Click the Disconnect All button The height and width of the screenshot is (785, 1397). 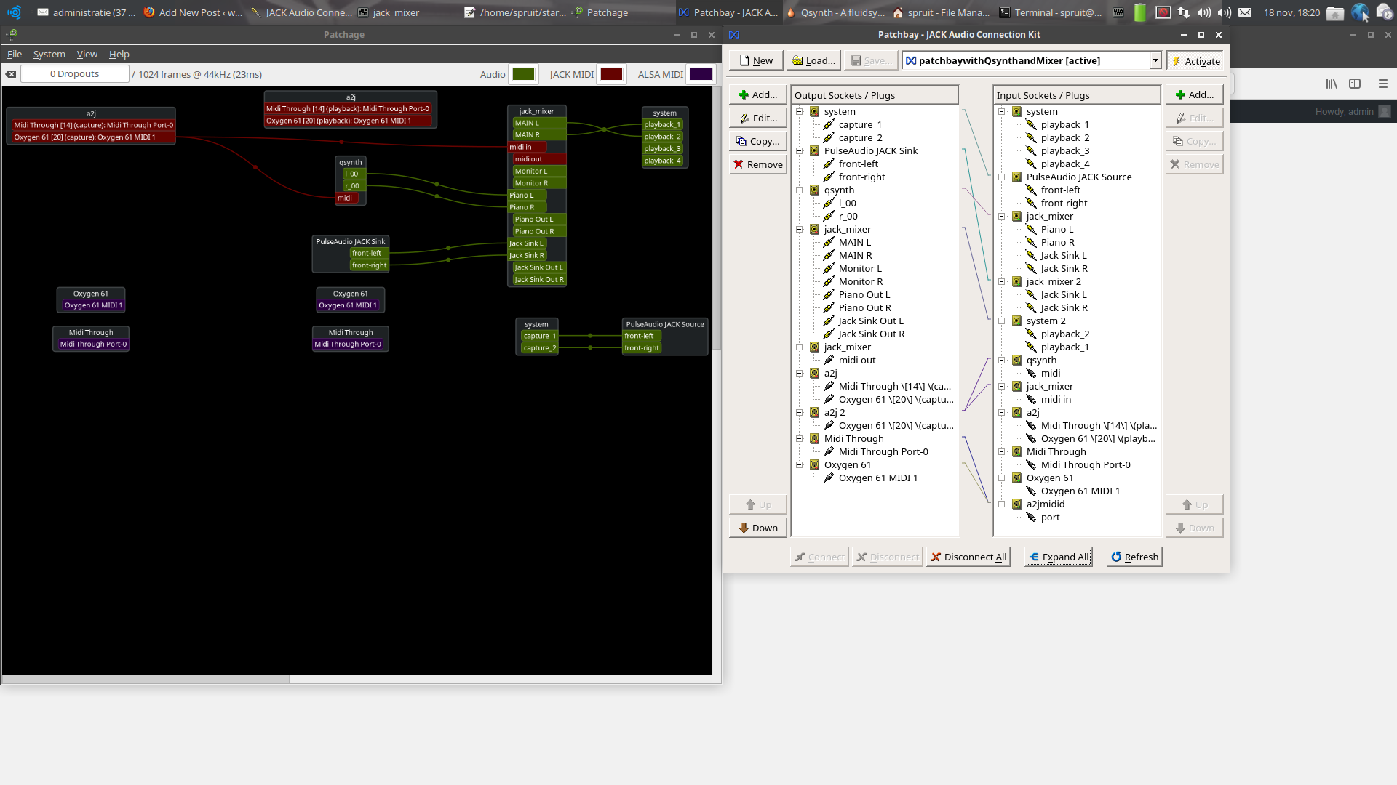click(968, 557)
